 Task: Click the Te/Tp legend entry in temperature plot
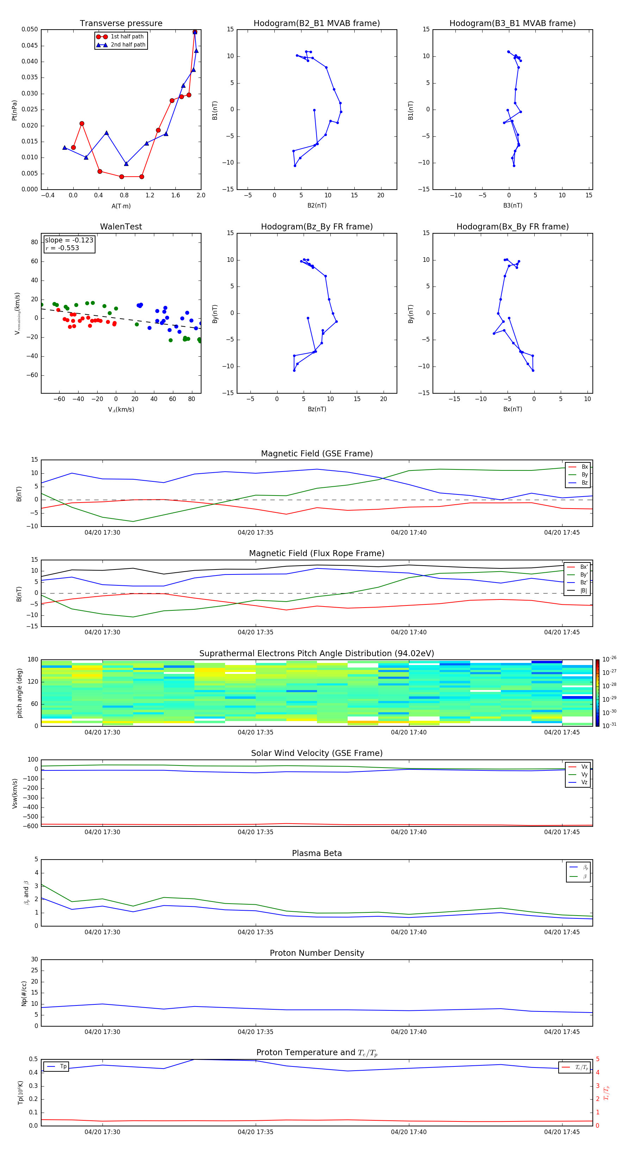(x=575, y=1067)
